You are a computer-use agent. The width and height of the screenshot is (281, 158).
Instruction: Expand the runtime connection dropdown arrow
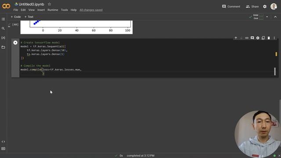[267, 17]
